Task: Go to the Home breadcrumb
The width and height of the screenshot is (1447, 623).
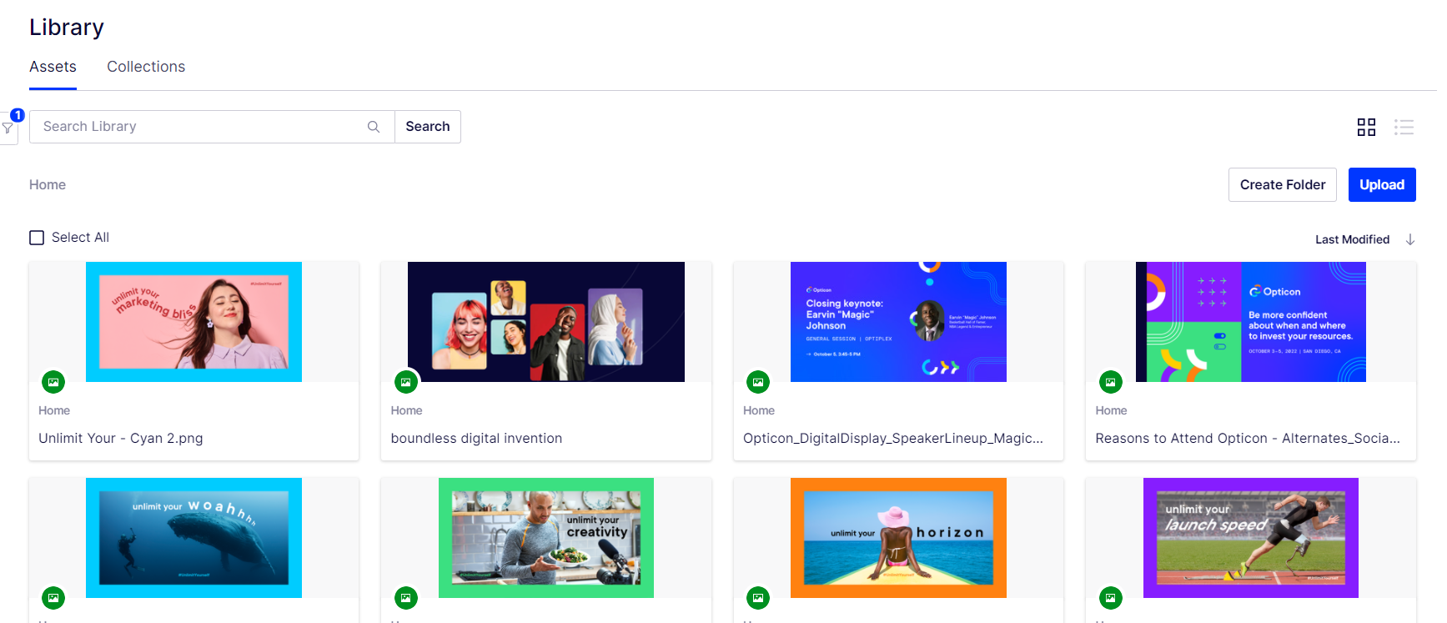Action: click(48, 185)
